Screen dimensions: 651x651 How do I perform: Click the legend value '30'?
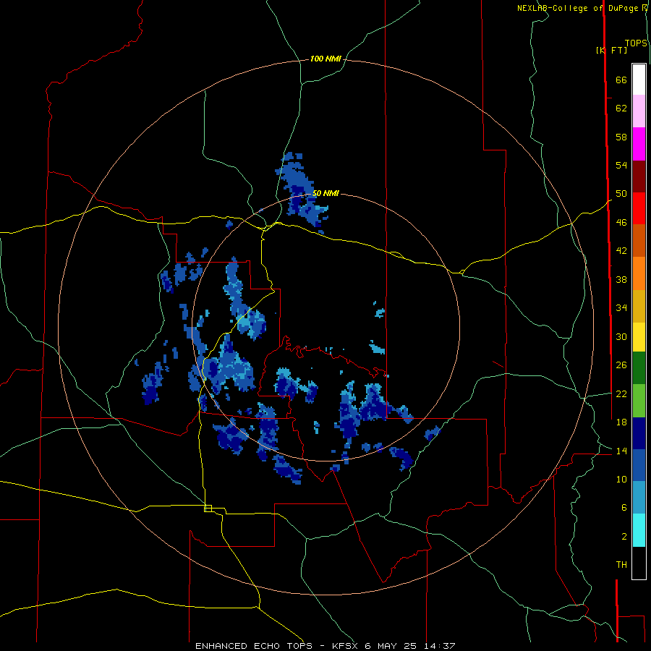click(x=621, y=336)
